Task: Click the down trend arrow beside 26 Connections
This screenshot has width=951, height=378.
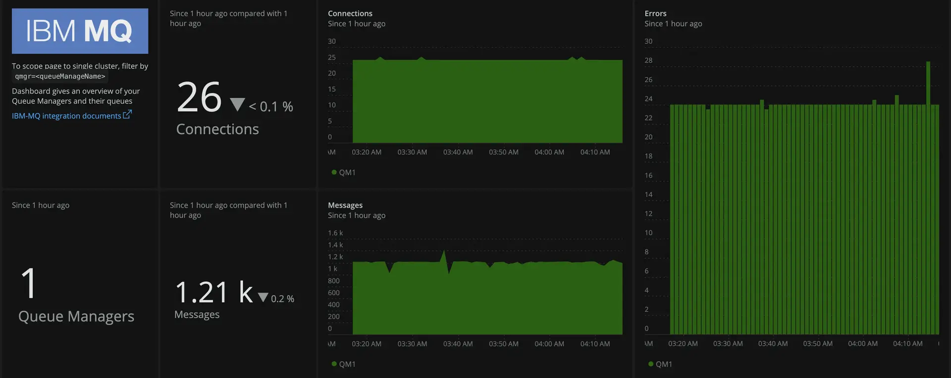Action: click(237, 105)
